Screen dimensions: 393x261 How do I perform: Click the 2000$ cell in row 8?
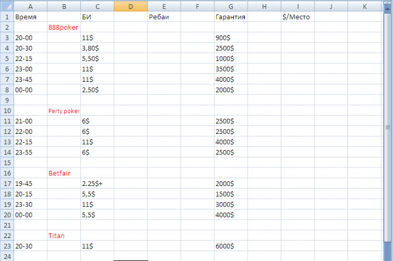(231, 90)
